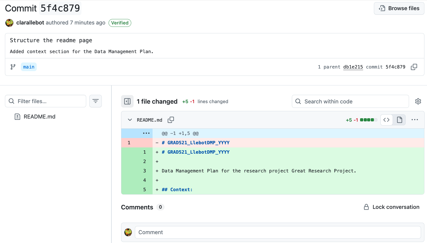Click the git branch icon beside main
This screenshot has width=427, height=243.
tap(13, 67)
